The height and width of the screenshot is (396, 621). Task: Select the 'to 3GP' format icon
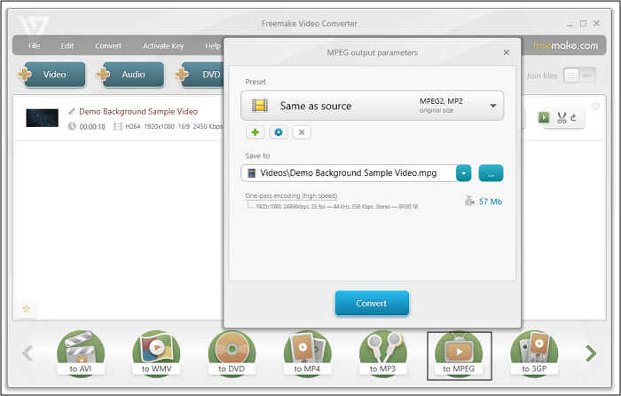534,353
